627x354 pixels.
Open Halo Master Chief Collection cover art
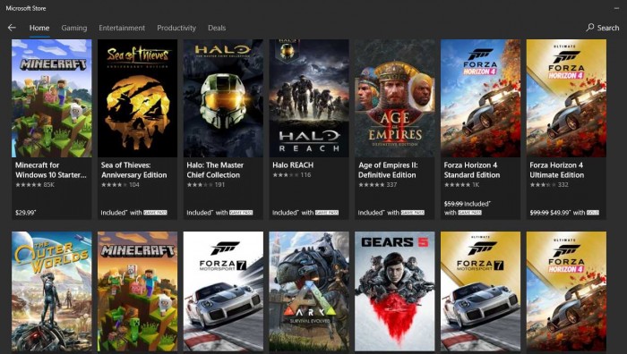point(223,98)
